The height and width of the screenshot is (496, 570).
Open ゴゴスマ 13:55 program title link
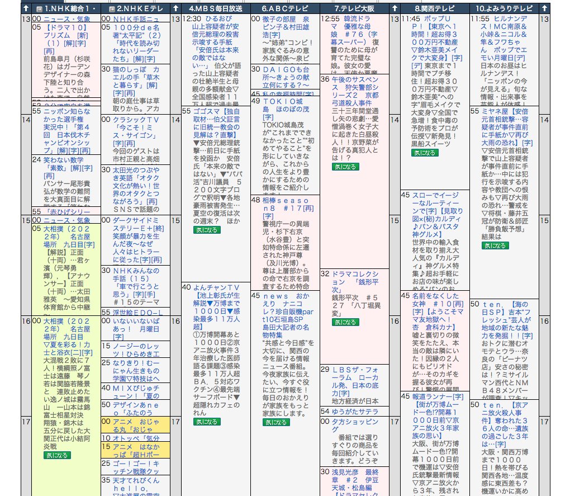(216, 123)
